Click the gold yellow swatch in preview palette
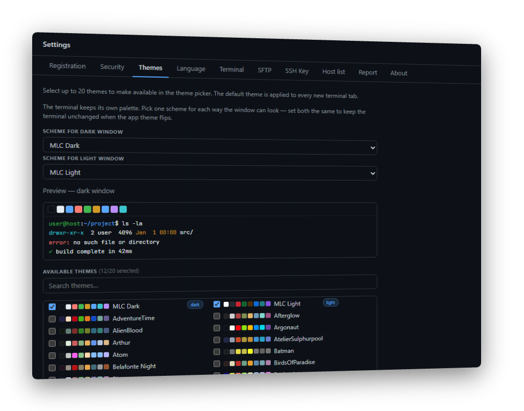The height and width of the screenshot is (411, 524). 96,209
